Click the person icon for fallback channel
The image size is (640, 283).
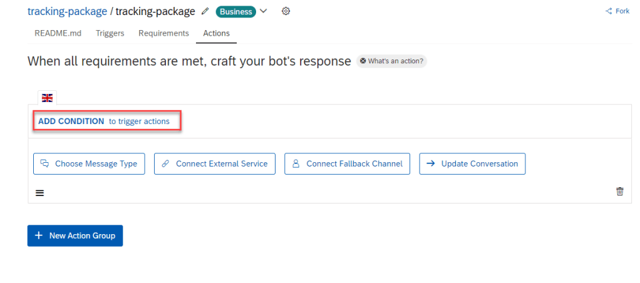pyautogui.click(x=296, y=163)
